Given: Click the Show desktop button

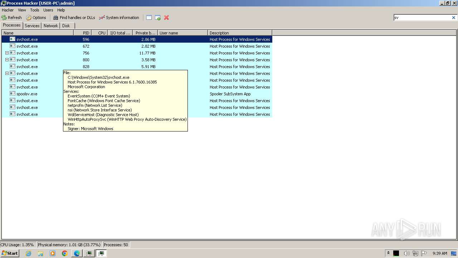Looking at the screenshot, I should [454, 253].
